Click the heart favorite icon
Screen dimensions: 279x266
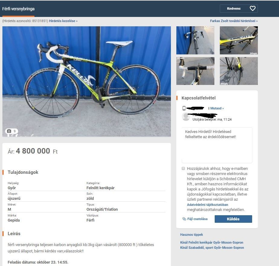pos(252,8)
